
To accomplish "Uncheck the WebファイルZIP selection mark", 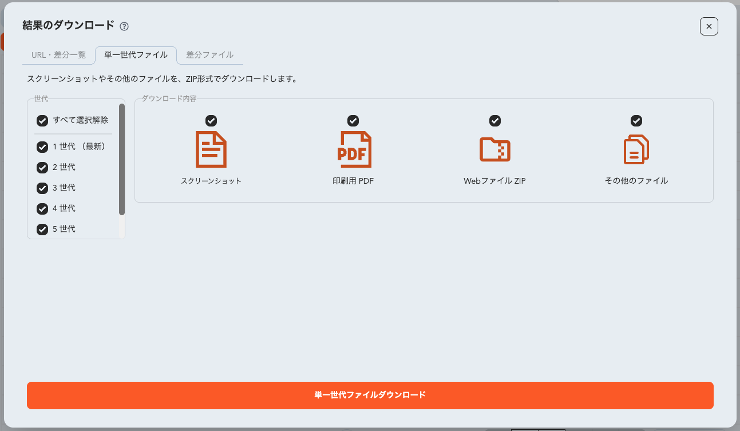I will 494,121.
